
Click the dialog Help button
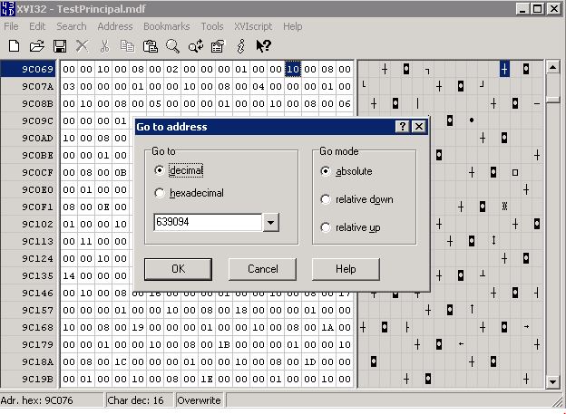click(x=346, y=269)
